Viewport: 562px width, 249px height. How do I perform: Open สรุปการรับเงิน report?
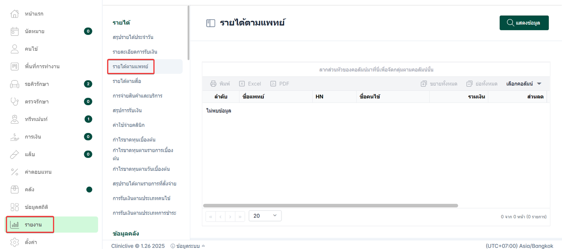pyautogui.click(x=127, y=110)
